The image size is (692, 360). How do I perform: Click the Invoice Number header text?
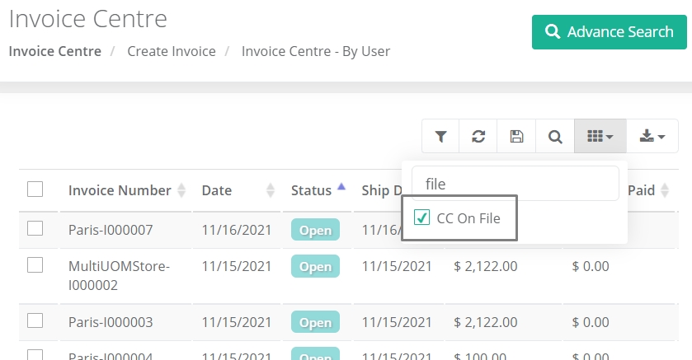(x=120, y=190)
